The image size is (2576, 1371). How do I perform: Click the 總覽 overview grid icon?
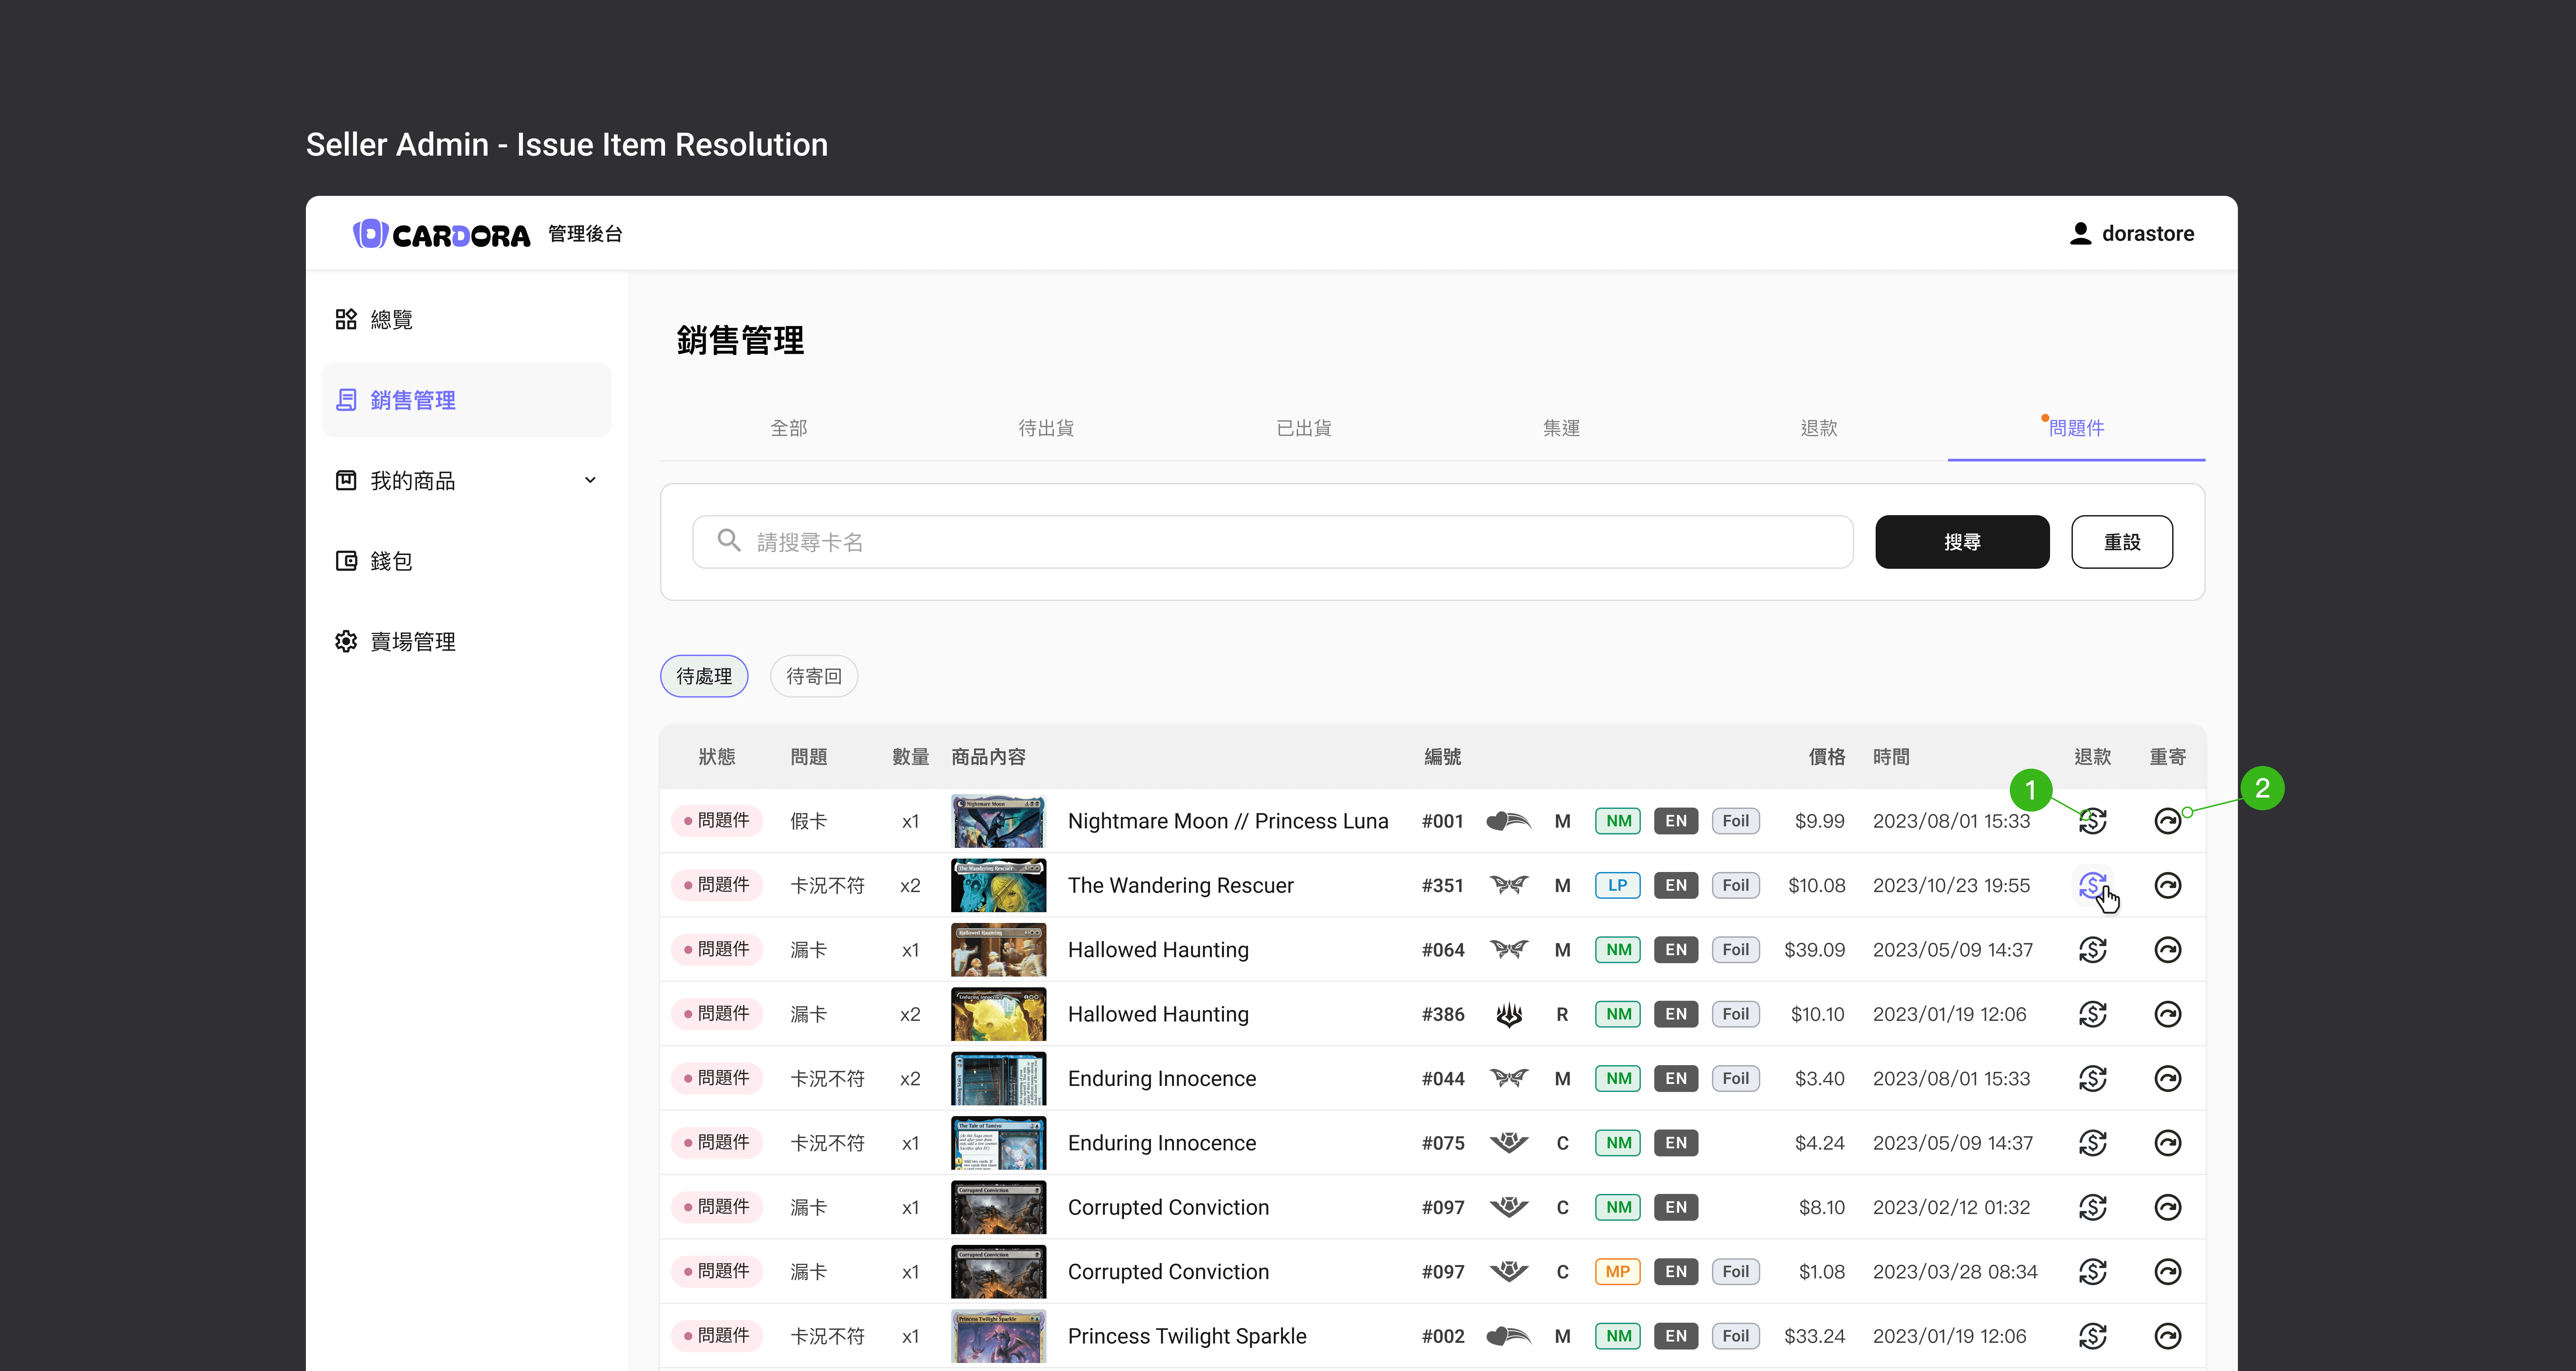346,319
